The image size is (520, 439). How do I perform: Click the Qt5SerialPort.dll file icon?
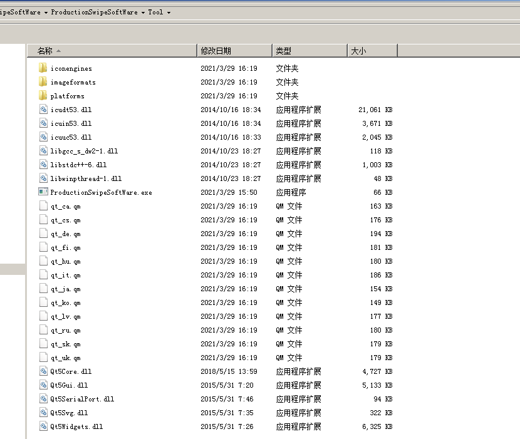pos(43,398)
